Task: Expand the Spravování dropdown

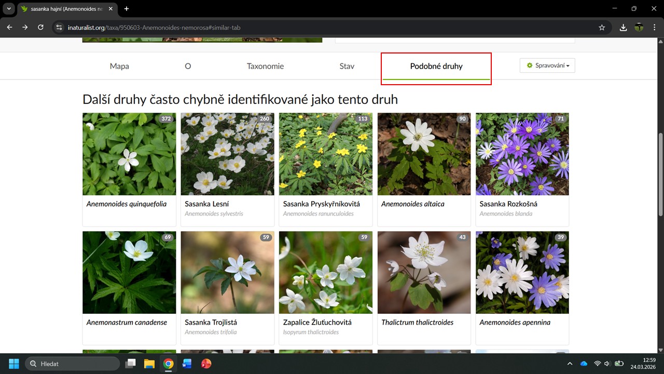Action: pyautogui.click(x=547, y=65)
